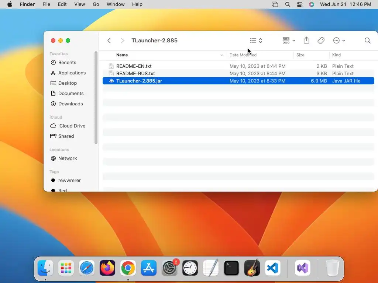Open the Group By options dropdown

click(x=289, y=41)
